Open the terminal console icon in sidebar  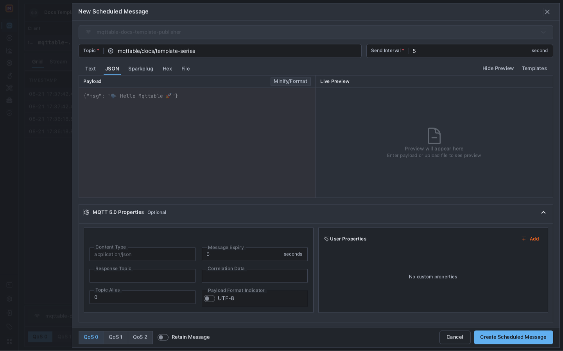point(9,285)
